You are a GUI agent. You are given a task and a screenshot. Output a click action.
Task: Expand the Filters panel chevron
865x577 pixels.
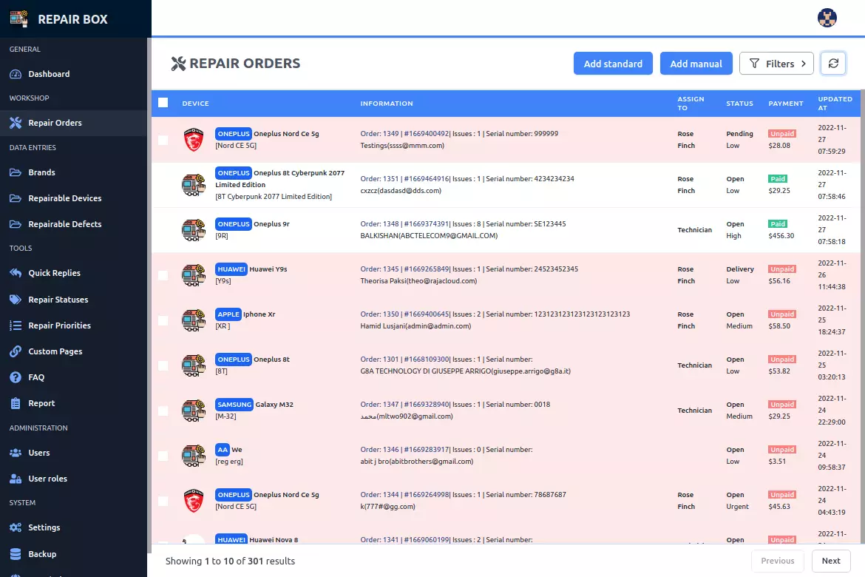tap(803, 64)
